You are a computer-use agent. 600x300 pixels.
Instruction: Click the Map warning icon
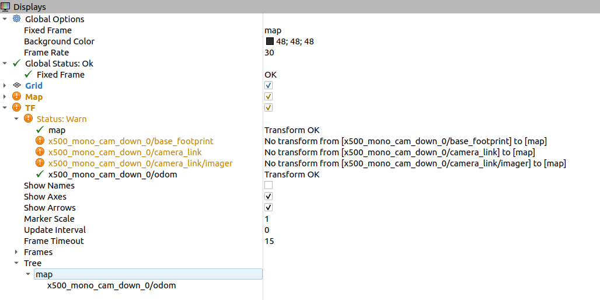pos(16,97)
